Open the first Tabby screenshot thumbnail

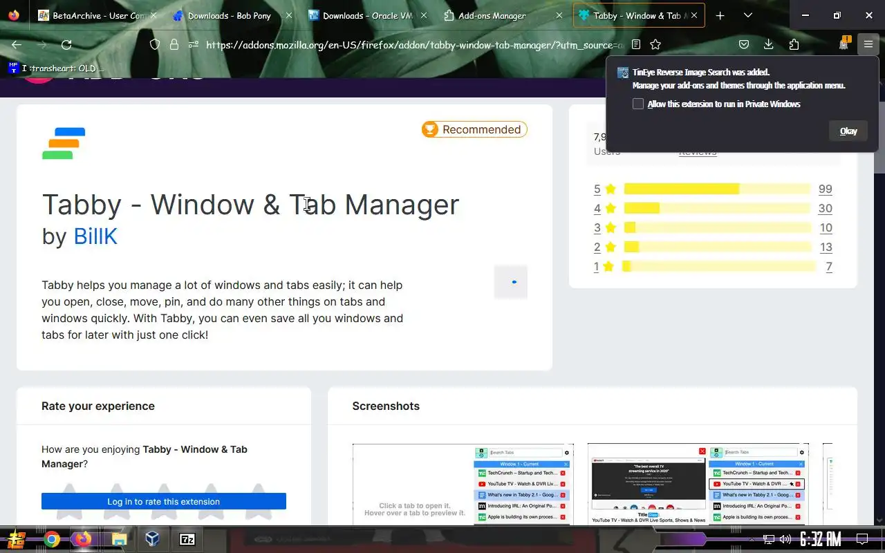pyautogui.click(x=463, y=485)
